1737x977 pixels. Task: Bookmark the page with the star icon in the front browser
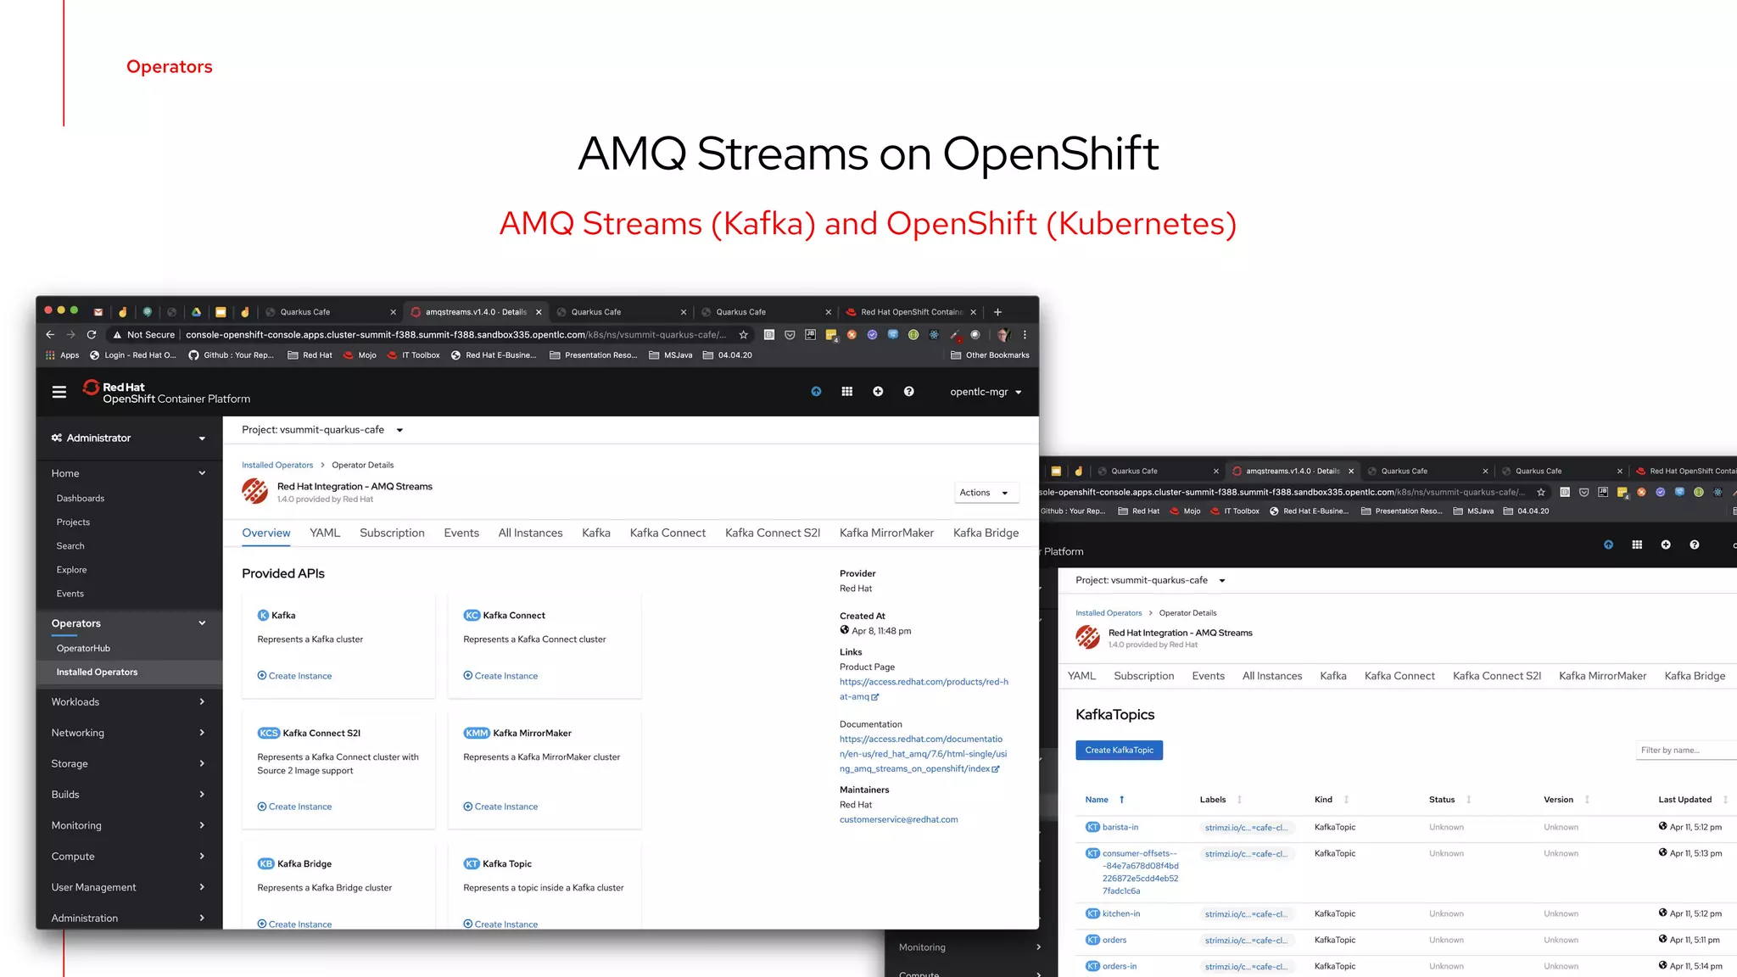click(744, 335)
